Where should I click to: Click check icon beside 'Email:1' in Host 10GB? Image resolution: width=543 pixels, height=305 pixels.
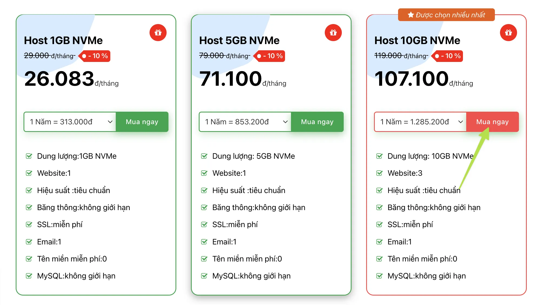[x=379, y=242]
